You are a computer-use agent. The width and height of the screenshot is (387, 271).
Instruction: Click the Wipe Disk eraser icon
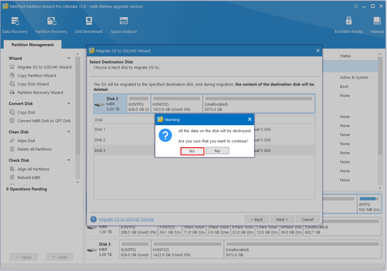point(12,141)
